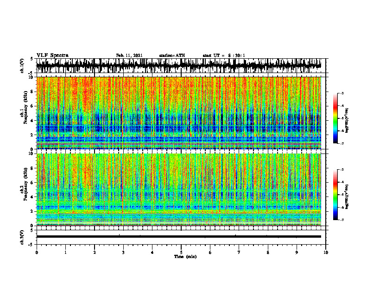The image size is (367, 283).
Task: Click the "-7" label on ch.2 color scale
Action: click(342, 220)
